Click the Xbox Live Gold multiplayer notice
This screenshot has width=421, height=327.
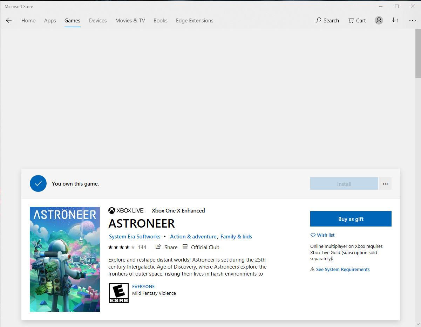[346, 252]
